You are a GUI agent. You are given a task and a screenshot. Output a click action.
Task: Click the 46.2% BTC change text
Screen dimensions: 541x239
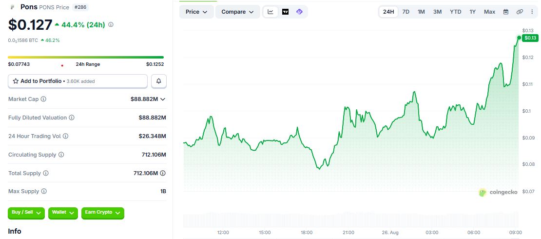point(53,40)
